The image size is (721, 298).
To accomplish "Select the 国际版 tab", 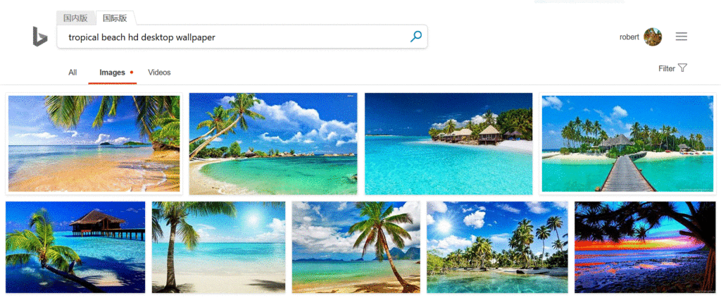I will (x=115, y=18).
